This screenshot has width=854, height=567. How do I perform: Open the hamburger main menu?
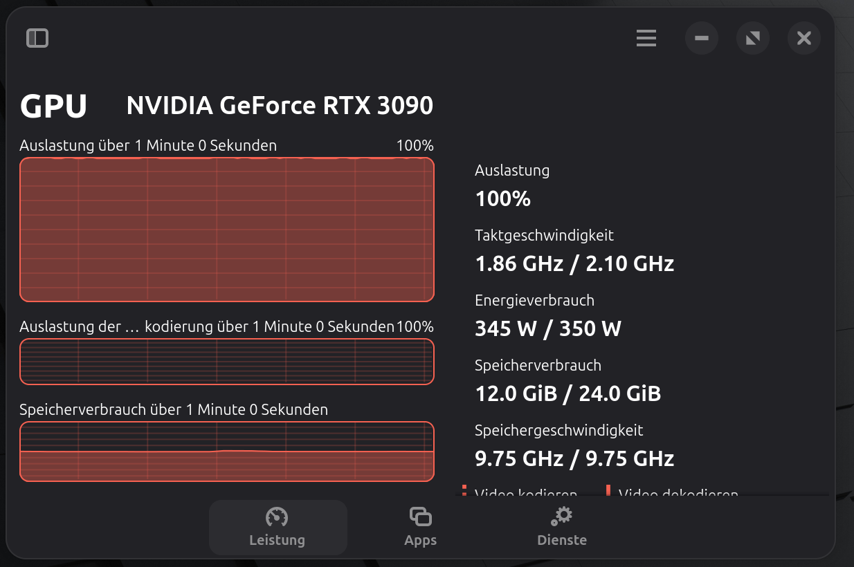646,38
